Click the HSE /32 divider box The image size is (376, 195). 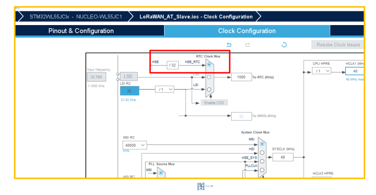tap(173, 65)
